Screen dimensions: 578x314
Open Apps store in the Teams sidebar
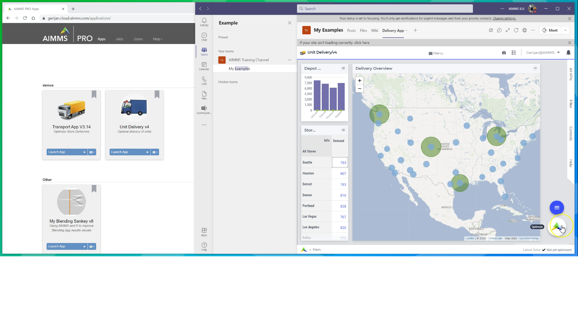[204, 232]
